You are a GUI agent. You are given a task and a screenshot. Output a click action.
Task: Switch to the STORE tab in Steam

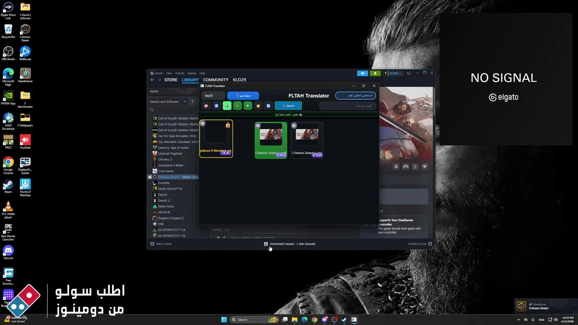tap(171, 80)
